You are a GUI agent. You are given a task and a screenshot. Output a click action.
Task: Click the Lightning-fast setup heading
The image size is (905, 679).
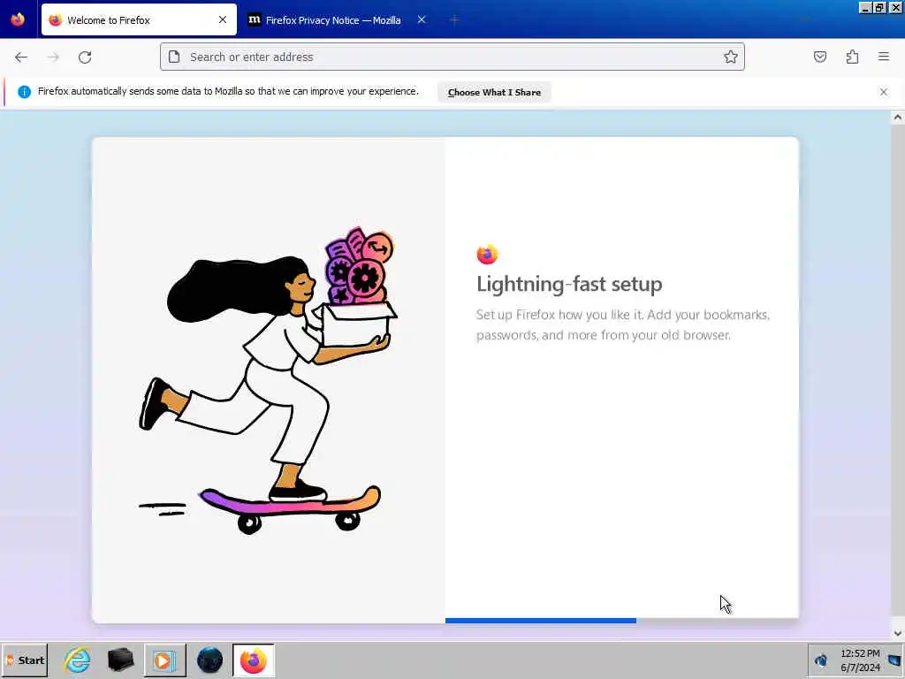tap(569, 284)
